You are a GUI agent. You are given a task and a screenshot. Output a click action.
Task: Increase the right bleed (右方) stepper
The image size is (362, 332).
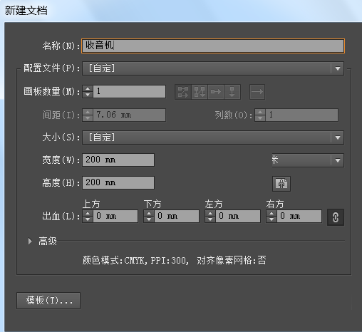(x=271, y=213)
